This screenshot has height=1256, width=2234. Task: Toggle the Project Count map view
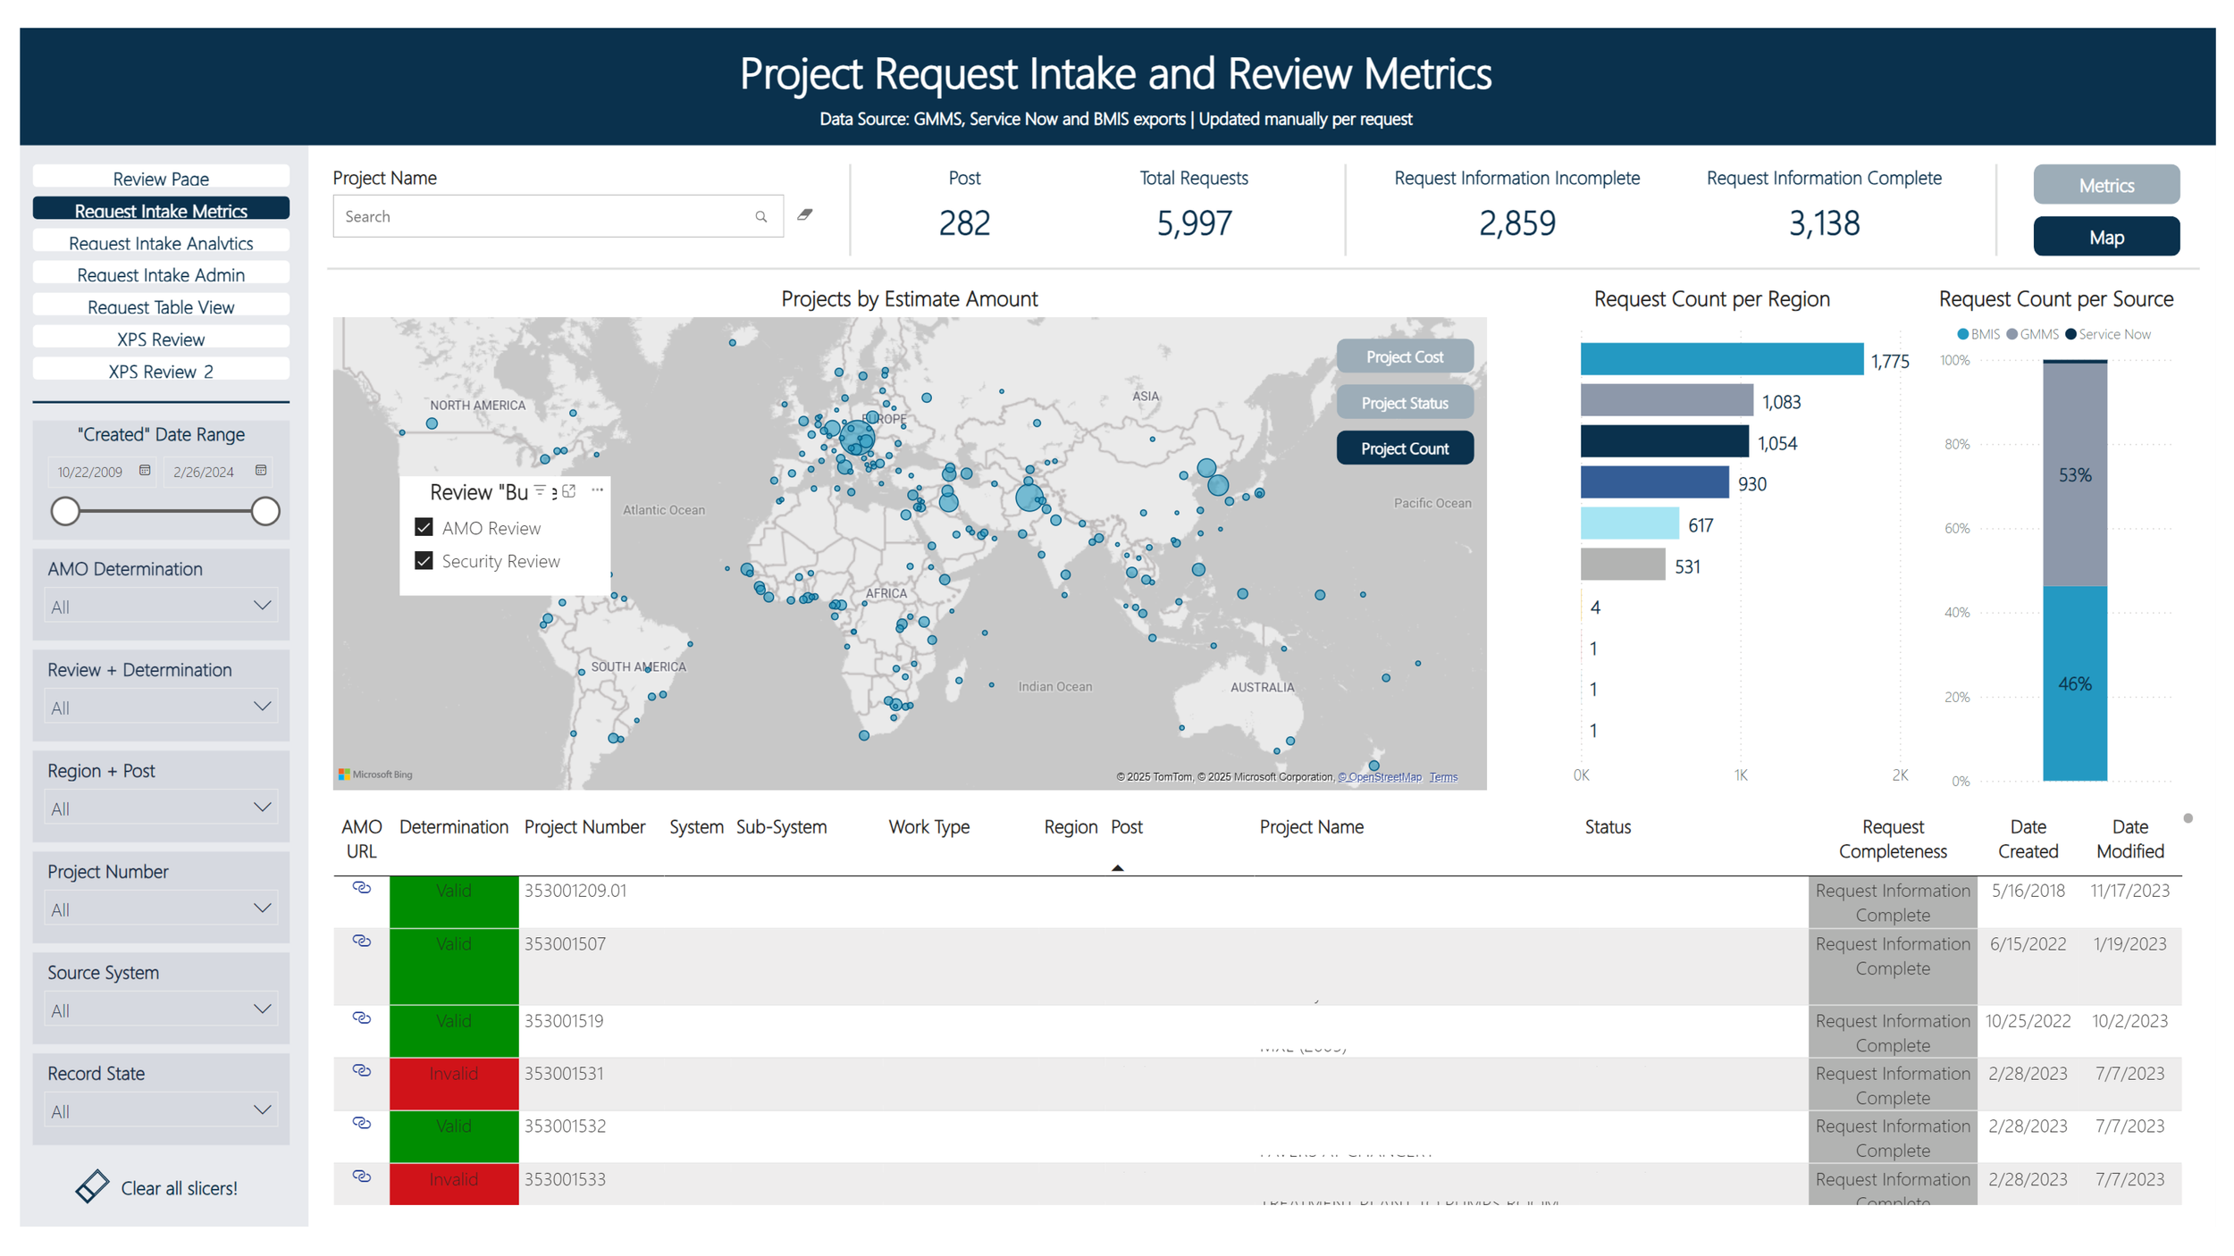click(x=1404, y=448)
